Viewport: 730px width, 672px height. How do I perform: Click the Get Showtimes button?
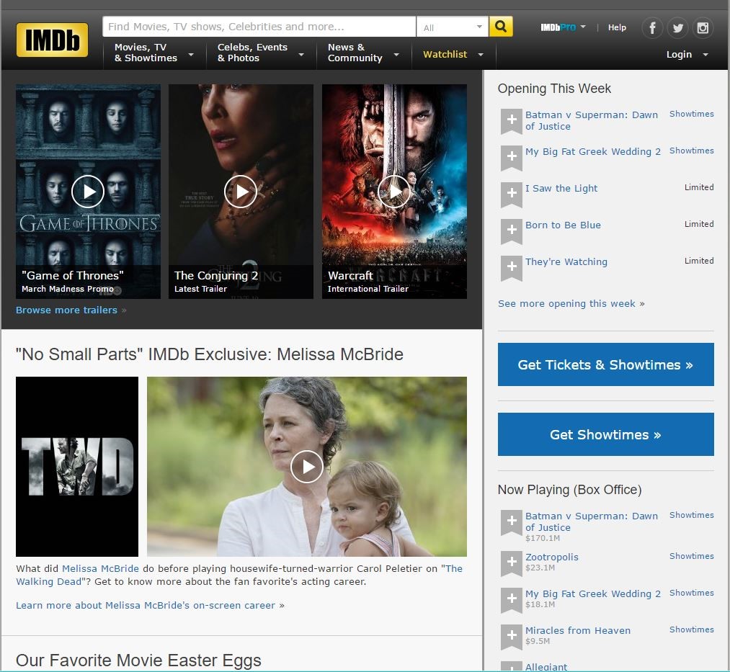[x=606, y=434]
